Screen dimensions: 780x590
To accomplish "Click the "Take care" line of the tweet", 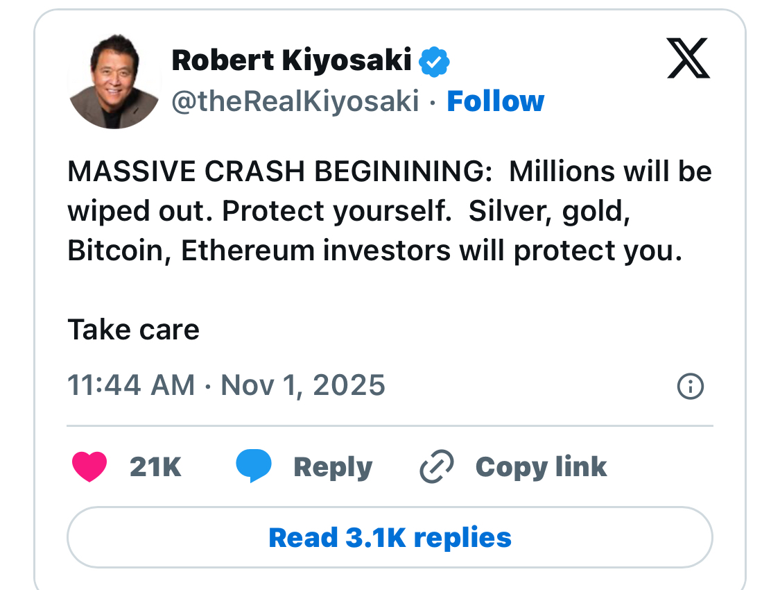I will [133, 330].
